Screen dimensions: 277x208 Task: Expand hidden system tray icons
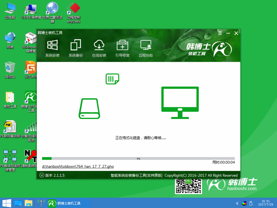237,203
